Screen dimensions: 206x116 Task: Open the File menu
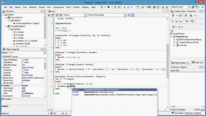(5, 7)
